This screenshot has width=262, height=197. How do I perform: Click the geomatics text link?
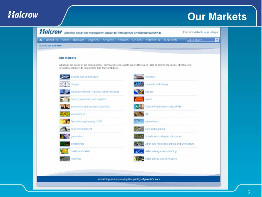77,136
